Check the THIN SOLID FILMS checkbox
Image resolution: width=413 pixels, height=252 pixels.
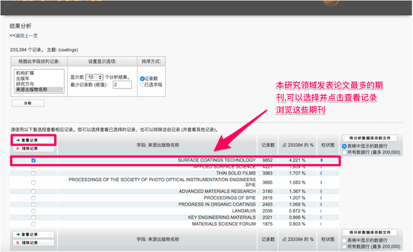tap(33, 173)
